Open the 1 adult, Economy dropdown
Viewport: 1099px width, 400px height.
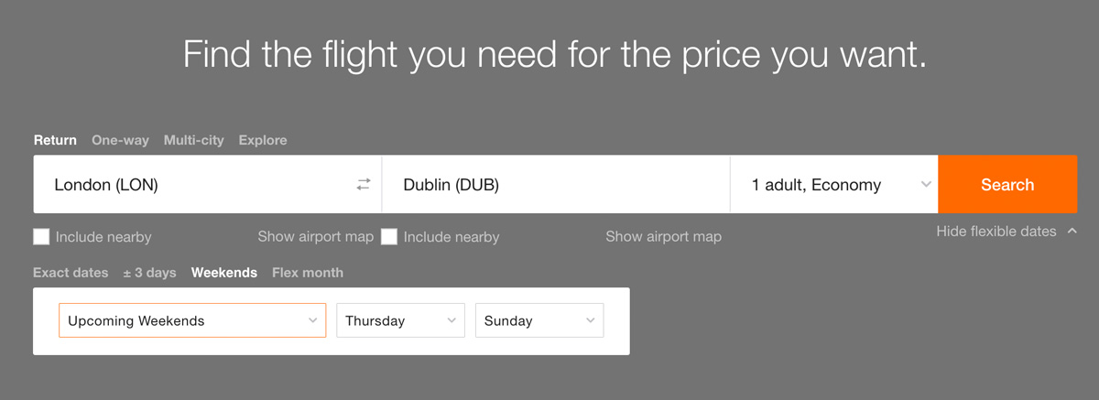click(x=834, y=184)
